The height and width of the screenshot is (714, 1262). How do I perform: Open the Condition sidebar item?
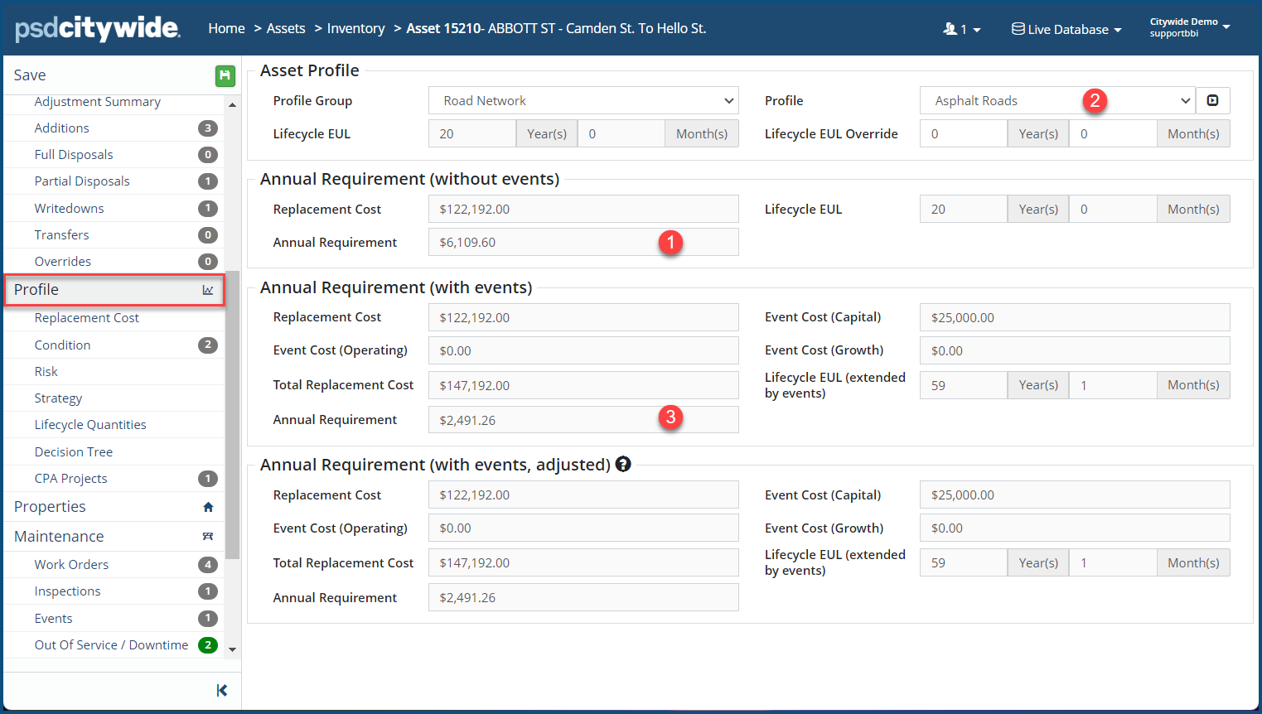[63, 345]
